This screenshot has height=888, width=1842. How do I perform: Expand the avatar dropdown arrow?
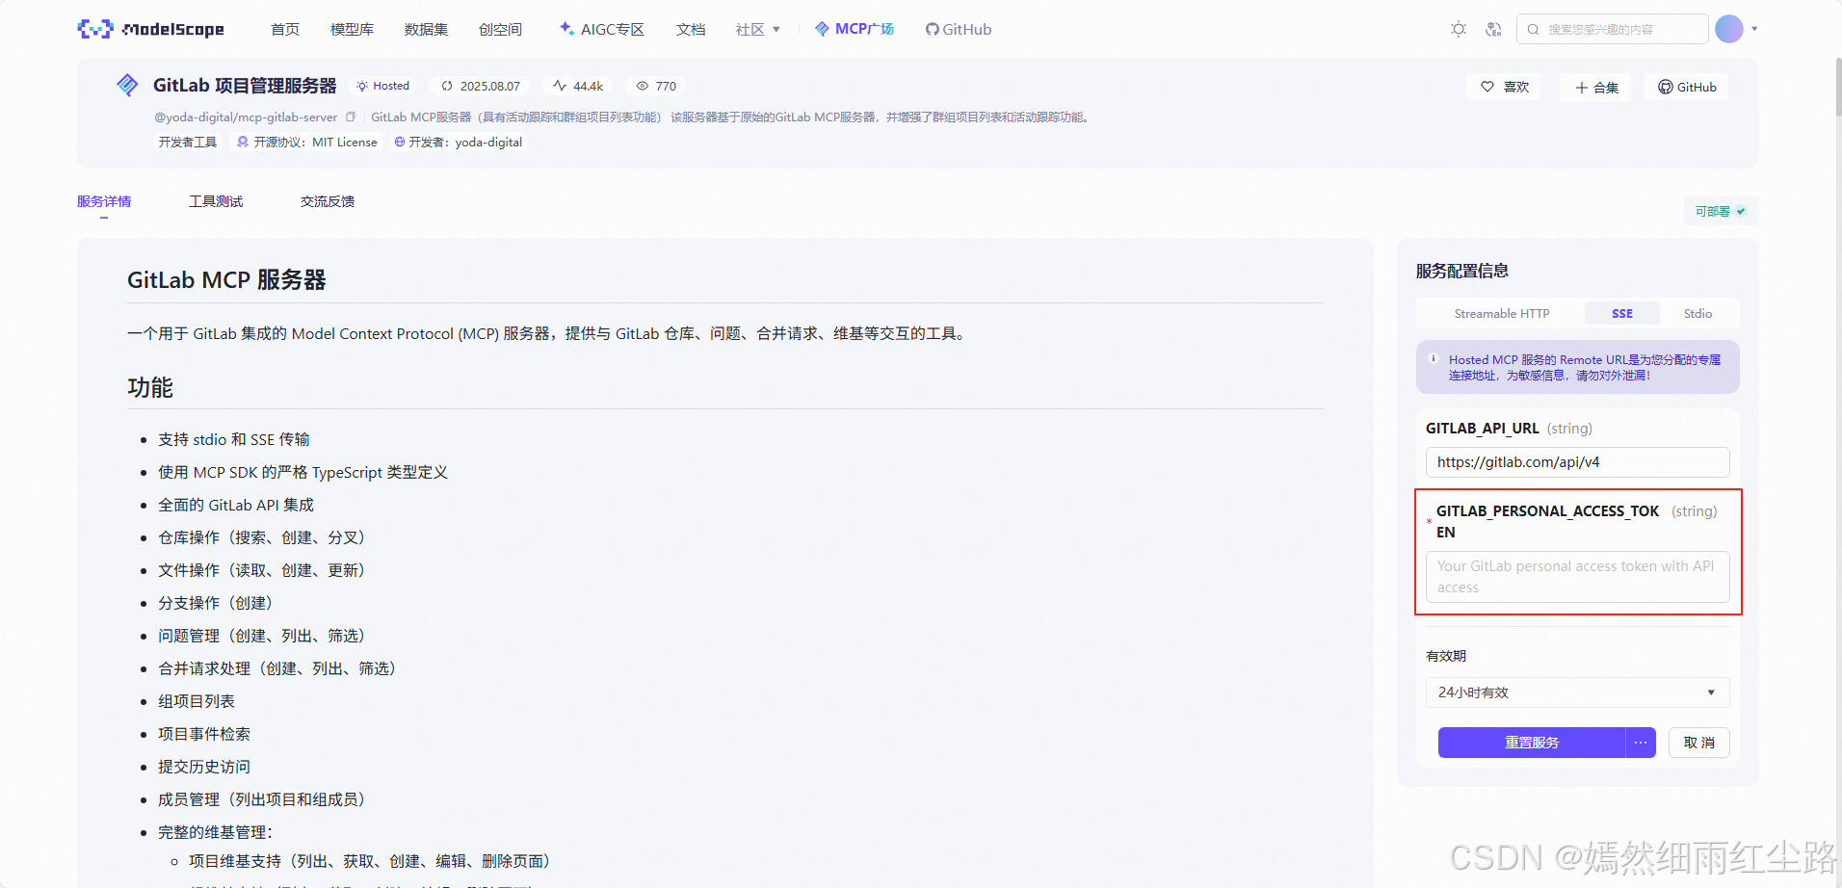[x=1754, y=29]
